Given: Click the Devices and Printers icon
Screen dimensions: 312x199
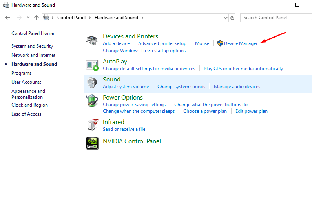Looking at the screenshot, I should tap(92, 41).
